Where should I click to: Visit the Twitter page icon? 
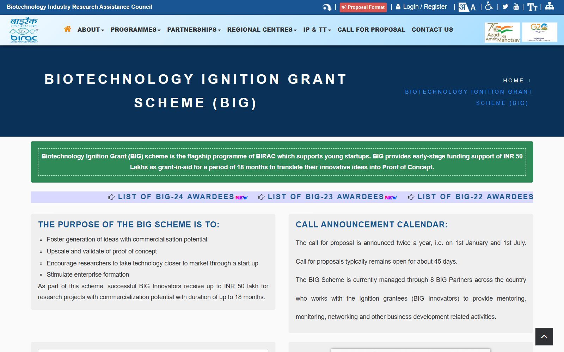(x=505, y=7)
